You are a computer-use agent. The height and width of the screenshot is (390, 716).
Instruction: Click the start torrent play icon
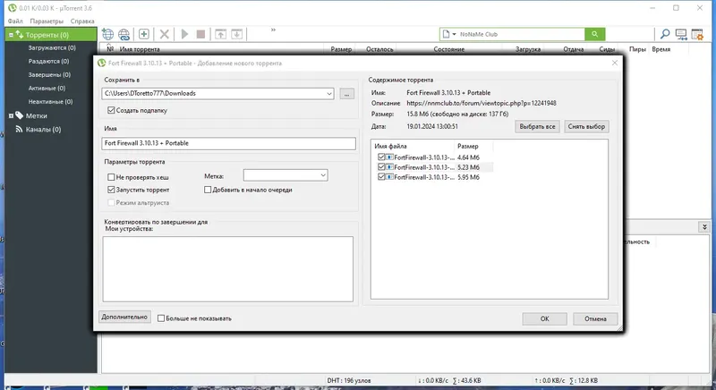pyautogui.click(x=184, y=34)
